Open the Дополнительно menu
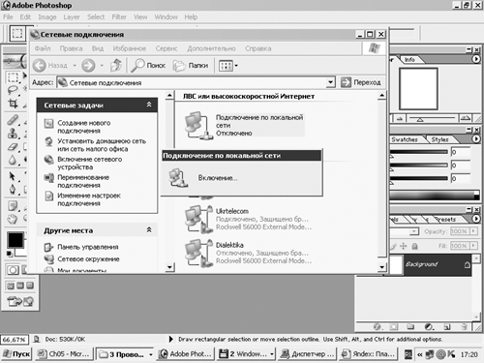The width and height of the screenshot is (484, 363). click(211, 48)
